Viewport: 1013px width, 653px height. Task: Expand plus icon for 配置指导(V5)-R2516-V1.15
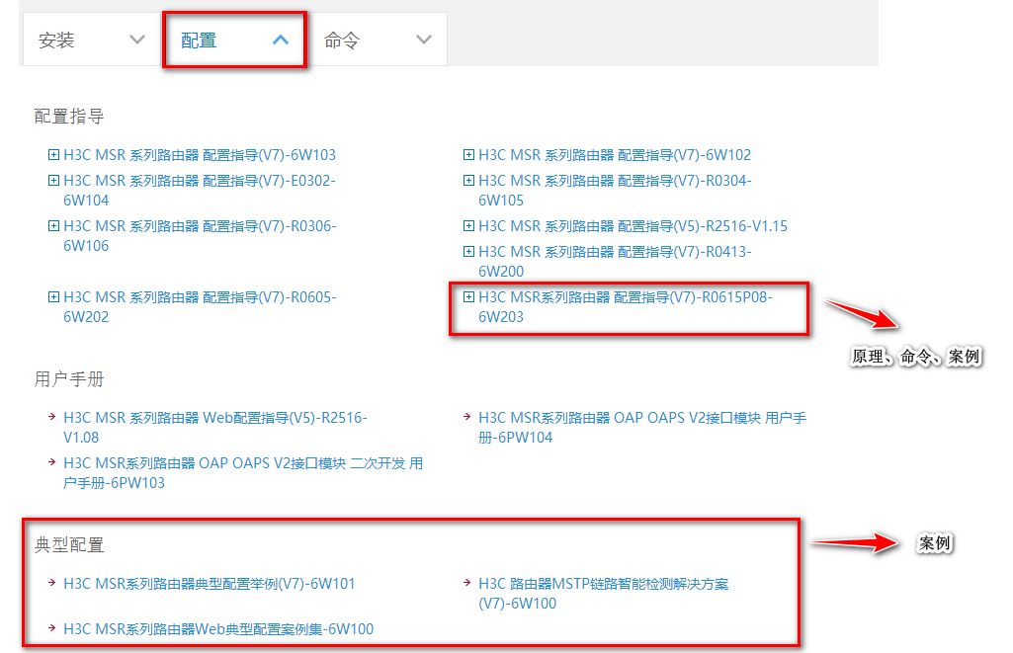click(x=469, y=225)
